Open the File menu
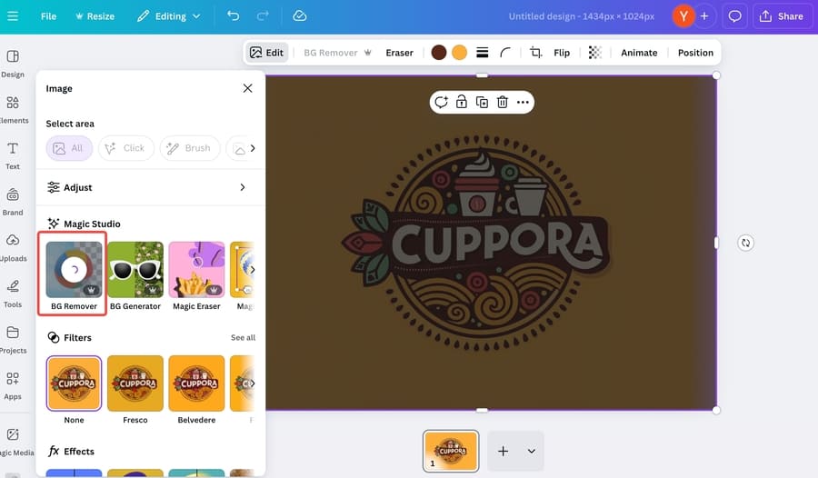The image size is (818, 478). click(48, 16)
